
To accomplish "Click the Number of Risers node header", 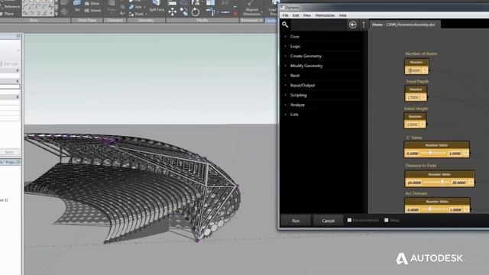I will (416, 63).
